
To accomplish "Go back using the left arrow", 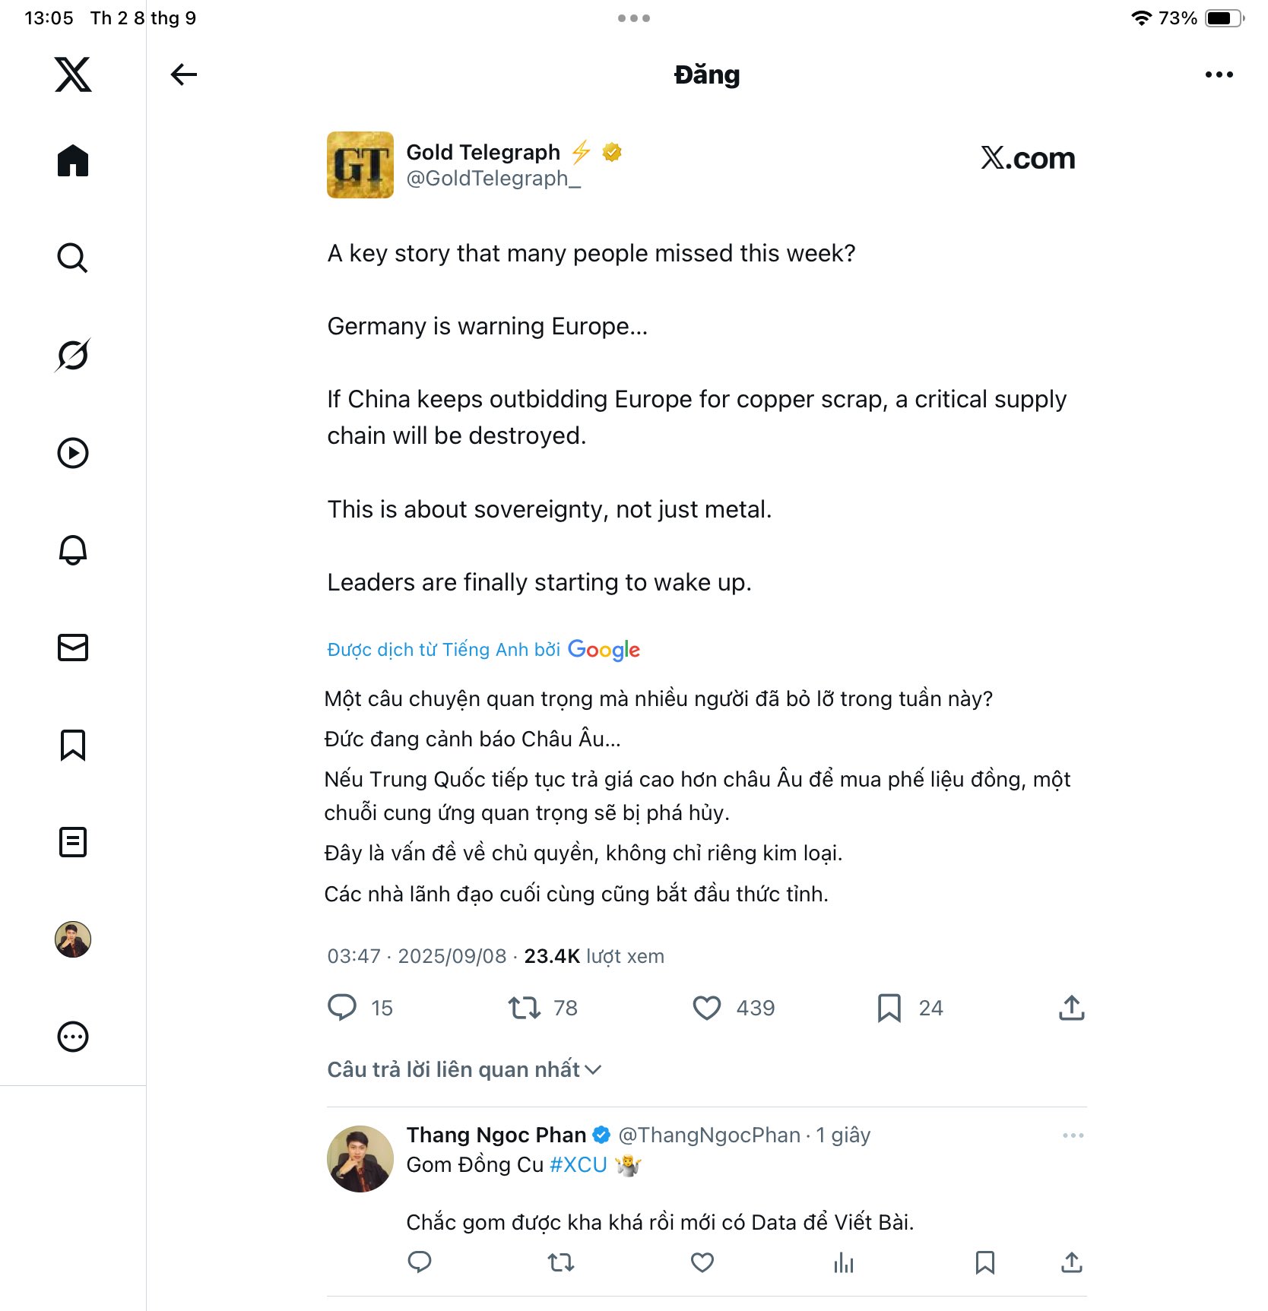I will tap(184, 74).
